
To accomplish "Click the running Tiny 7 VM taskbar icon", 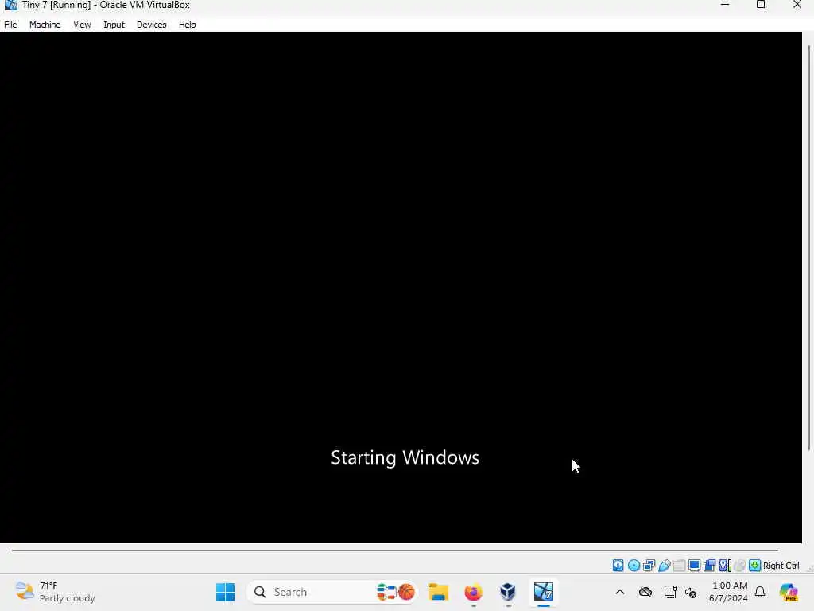I will (x=544, y=592).
